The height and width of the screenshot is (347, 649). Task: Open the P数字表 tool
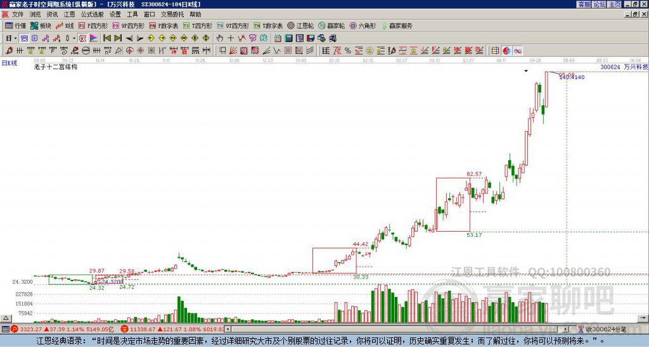(x=164, y=25)
